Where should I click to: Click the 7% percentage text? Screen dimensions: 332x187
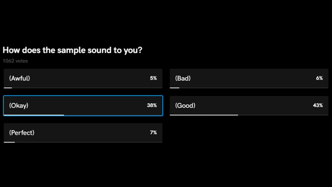tap(153, 133)
